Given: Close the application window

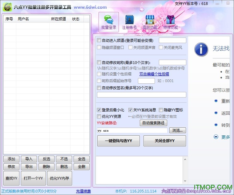Looking at the screenshot, I should point(228,3).
